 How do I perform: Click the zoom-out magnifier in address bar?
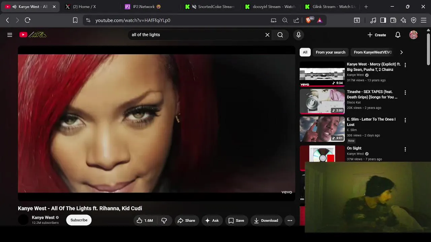(x=285, y=20)
